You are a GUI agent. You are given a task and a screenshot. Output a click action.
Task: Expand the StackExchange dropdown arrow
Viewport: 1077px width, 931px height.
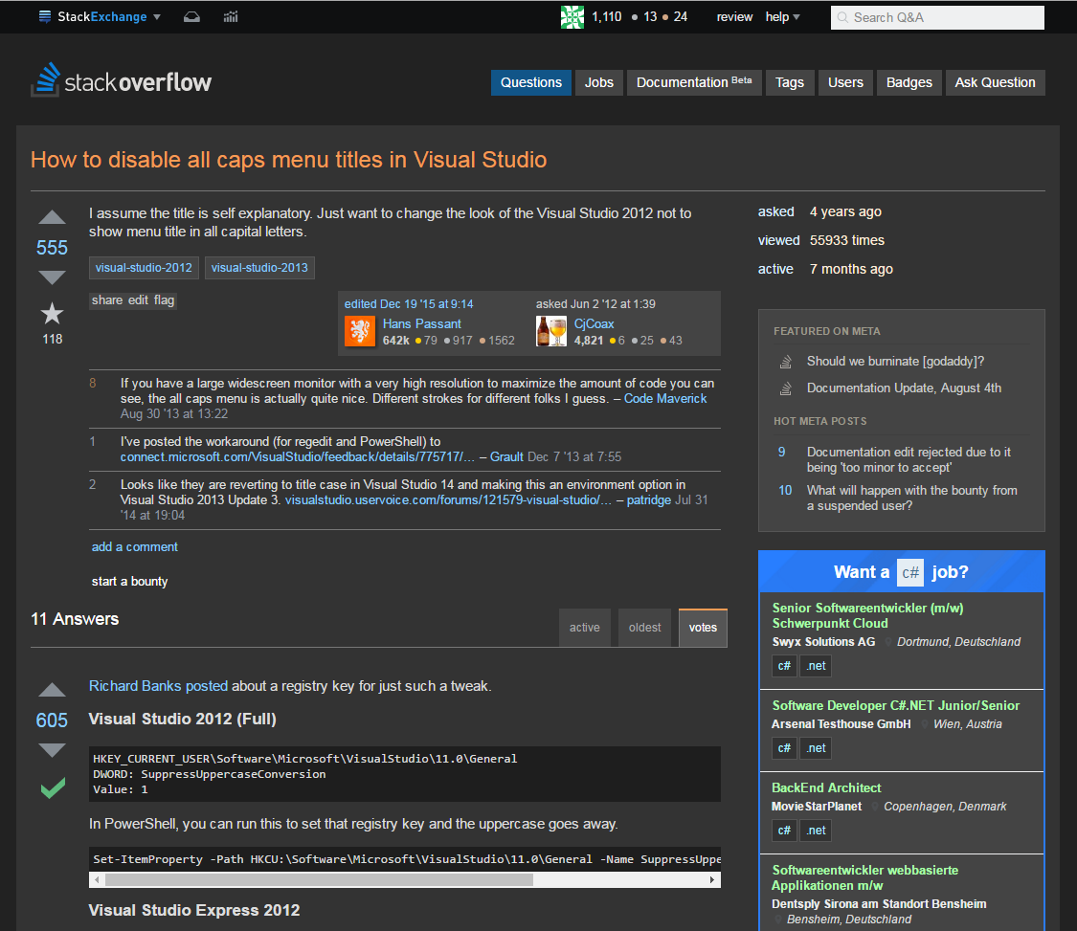pyautogui.click(x=155, y=16)
